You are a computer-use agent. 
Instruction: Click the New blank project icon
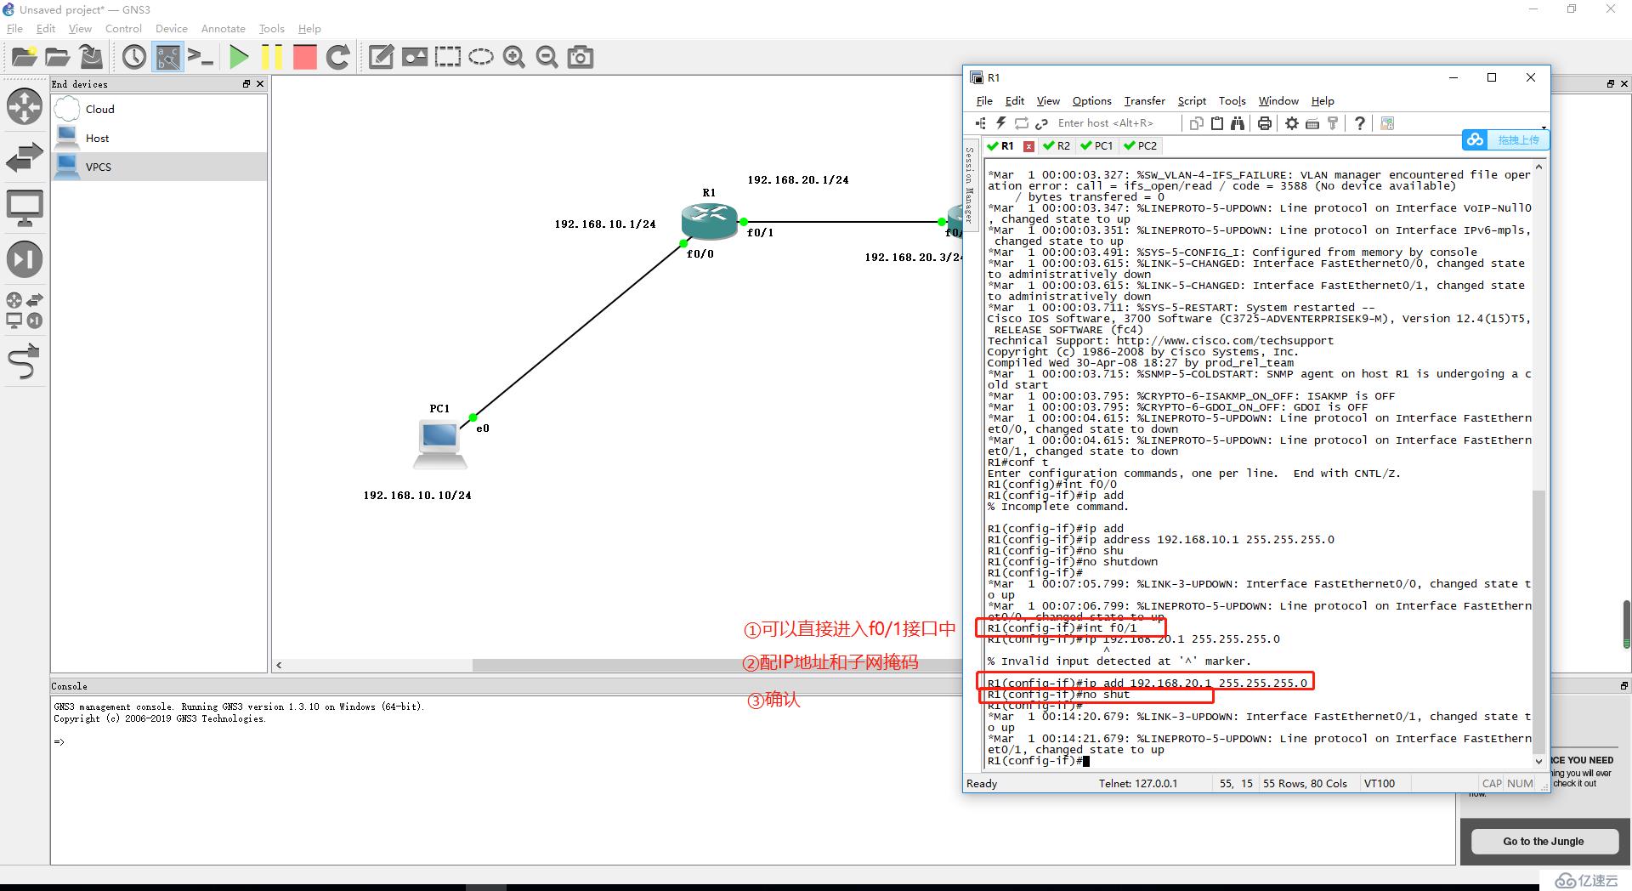tap(24, 57)
